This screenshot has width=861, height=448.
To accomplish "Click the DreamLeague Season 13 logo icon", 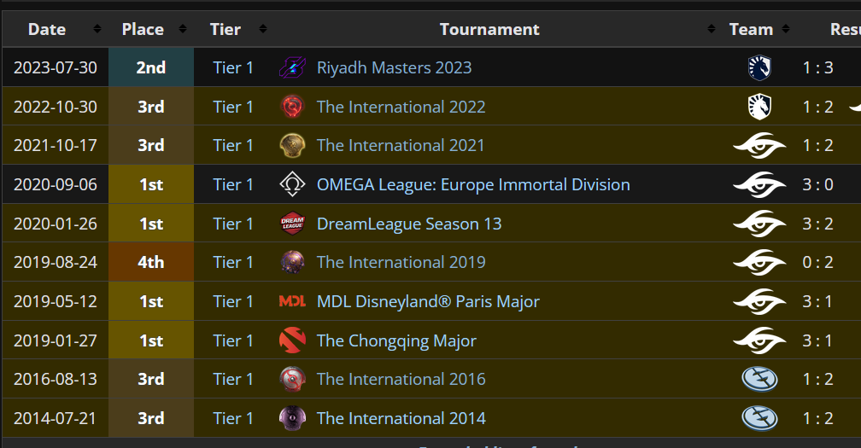I will pyautogui.click(x=292, y=224).
